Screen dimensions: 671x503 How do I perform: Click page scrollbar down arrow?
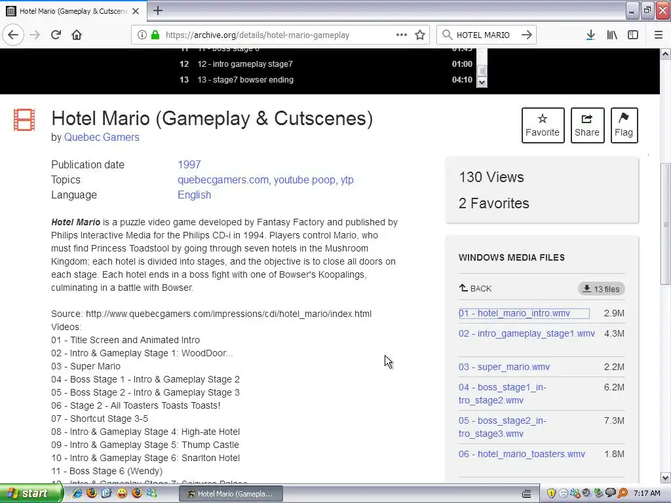(x=666, y=477)
